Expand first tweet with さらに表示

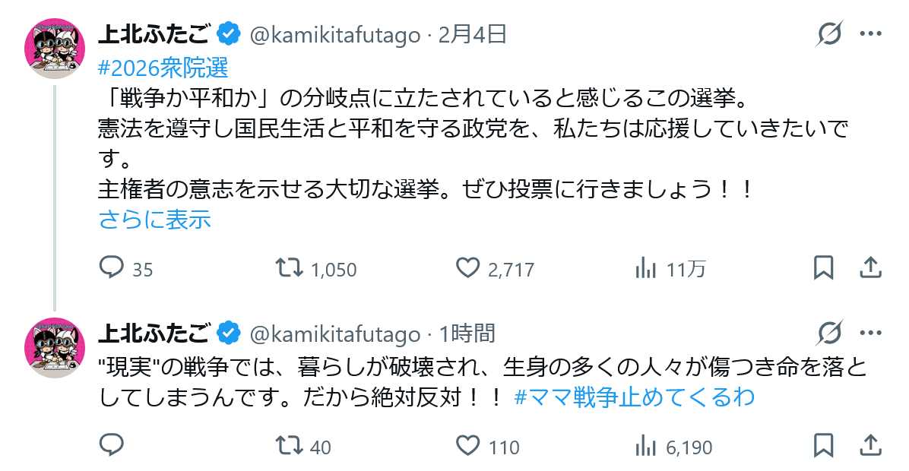[x=154, y=220]
